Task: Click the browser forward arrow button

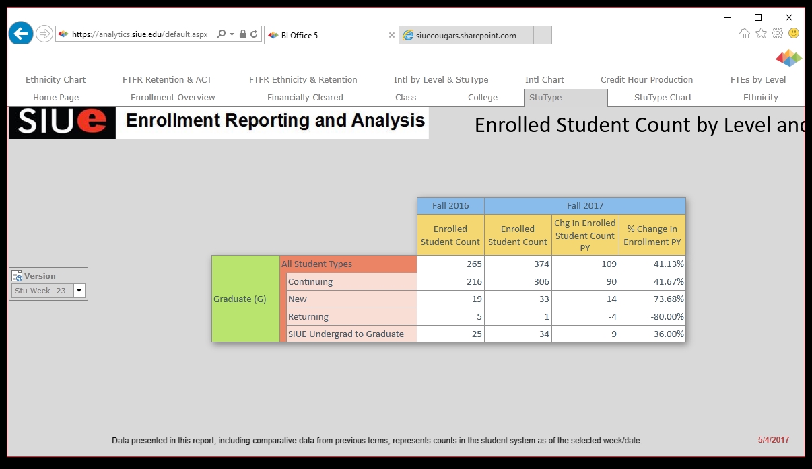Action: [44, 34]
